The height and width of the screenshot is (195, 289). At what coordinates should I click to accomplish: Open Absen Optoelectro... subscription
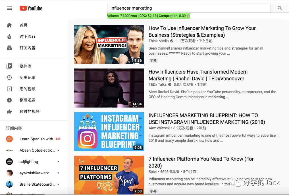coord(34,150)
